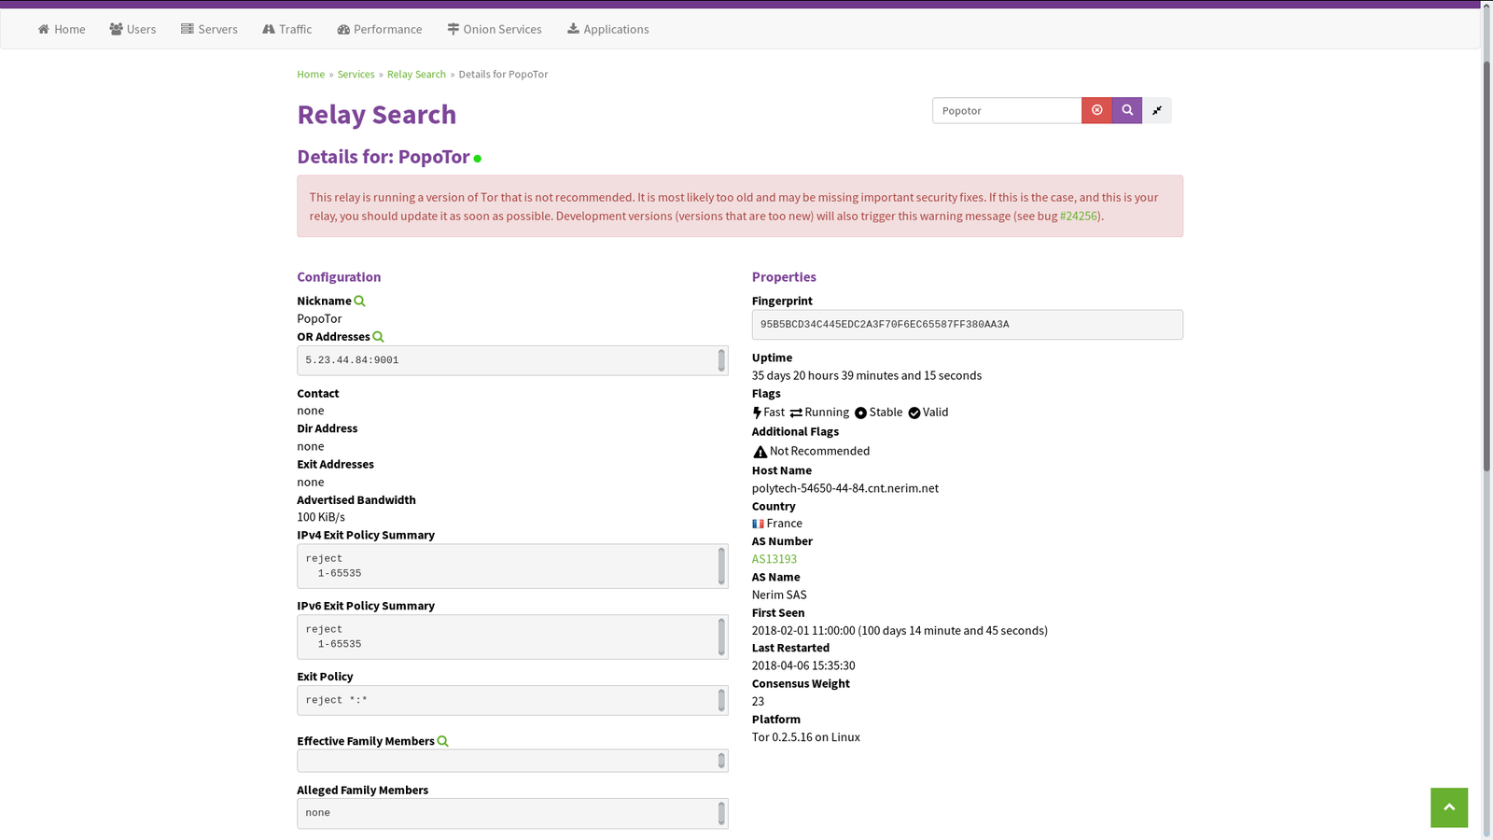Focus the Popotor search input field

click(x=1006, y=110)
